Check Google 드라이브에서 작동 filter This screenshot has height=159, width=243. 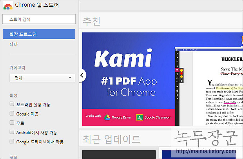click(x=12, y=141)
